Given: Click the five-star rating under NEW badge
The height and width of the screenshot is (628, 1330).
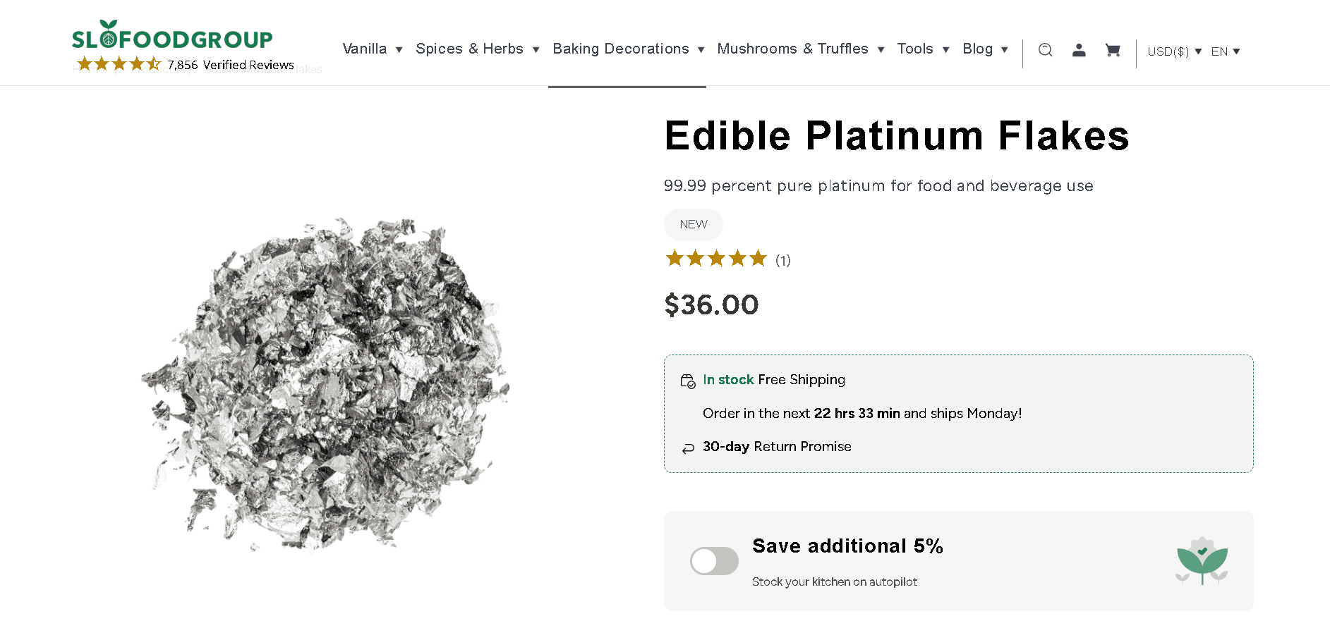Looking at the screenshot, I should click(x=715, y=258).
